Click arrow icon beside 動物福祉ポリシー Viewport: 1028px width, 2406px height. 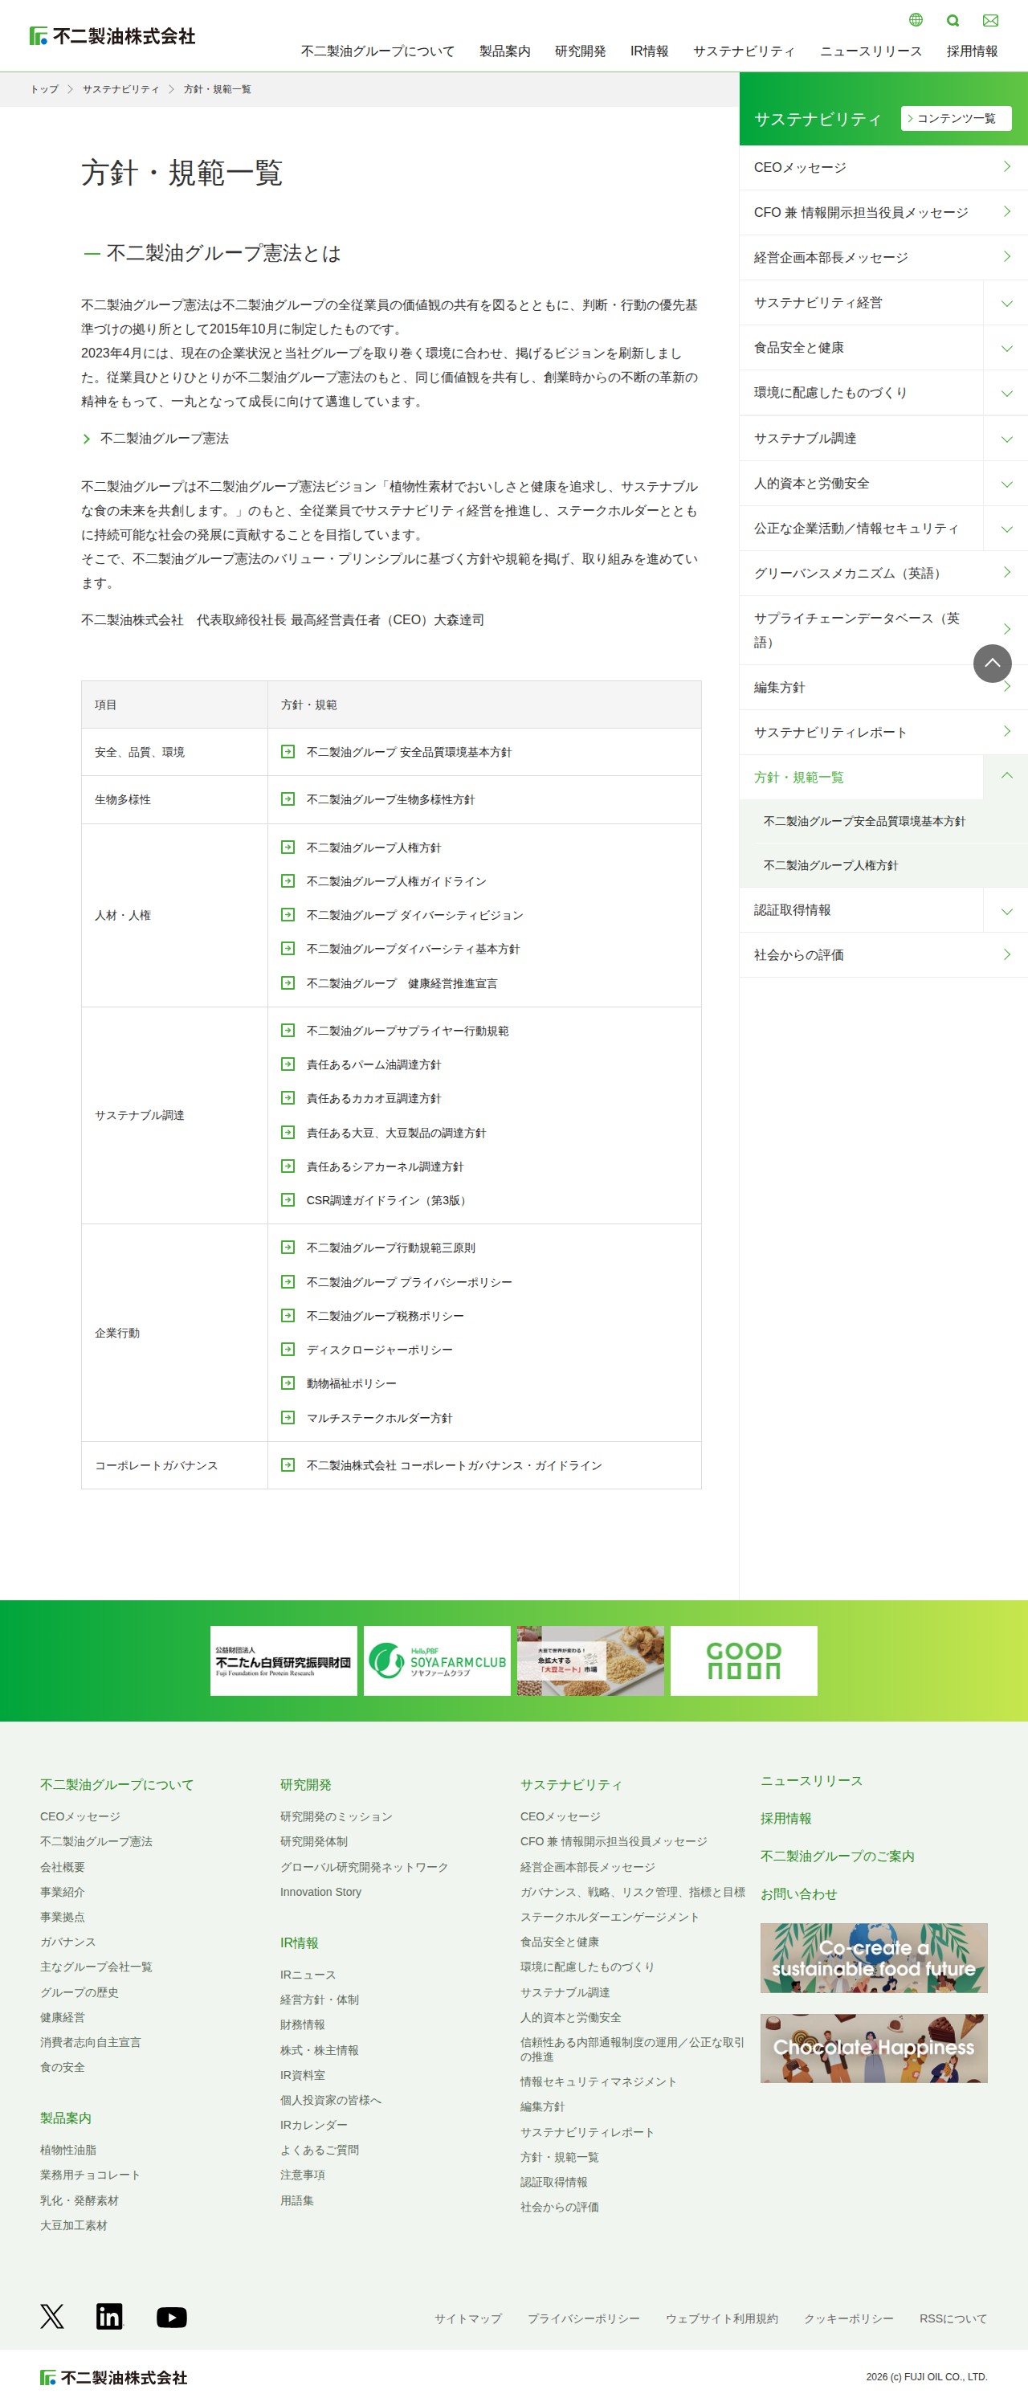click(x=288, y=1383)
